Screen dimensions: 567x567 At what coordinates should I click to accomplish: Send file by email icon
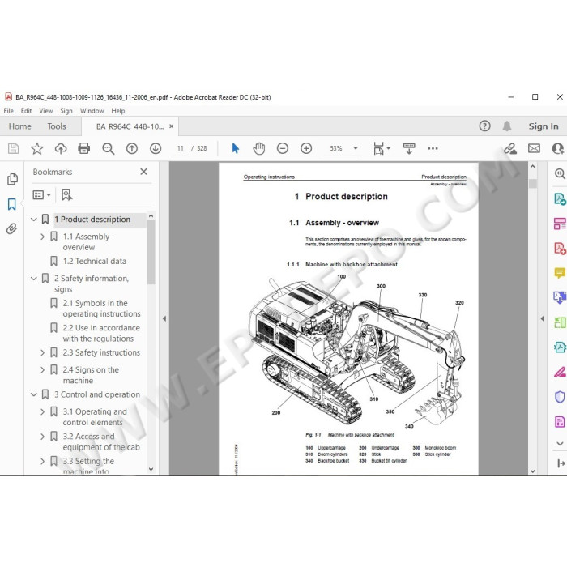pos(534,148)
